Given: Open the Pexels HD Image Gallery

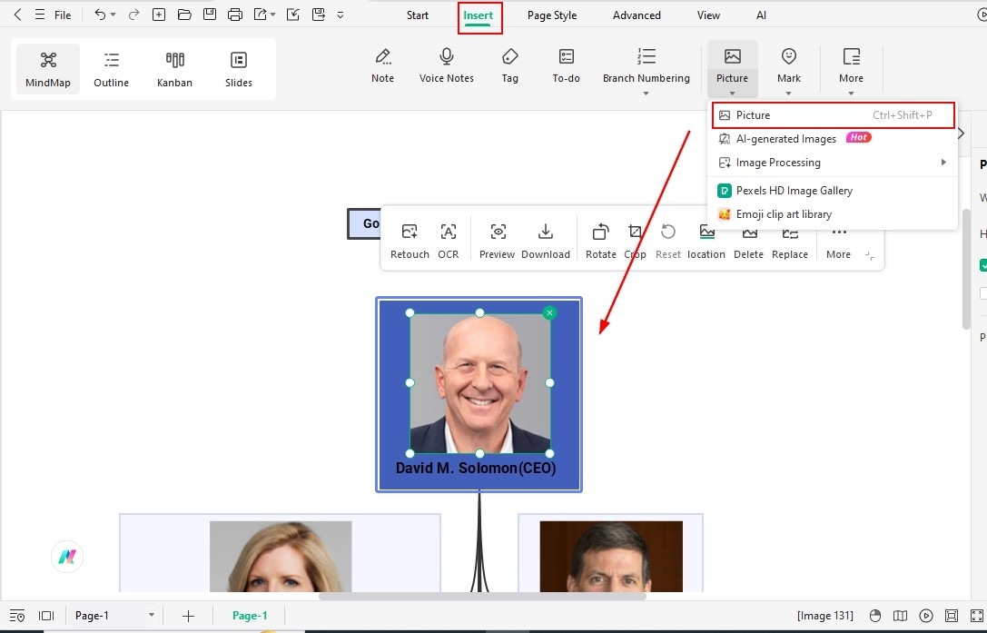Looking at the screenshot, I should pyautogui.click(x=793, y=191).
